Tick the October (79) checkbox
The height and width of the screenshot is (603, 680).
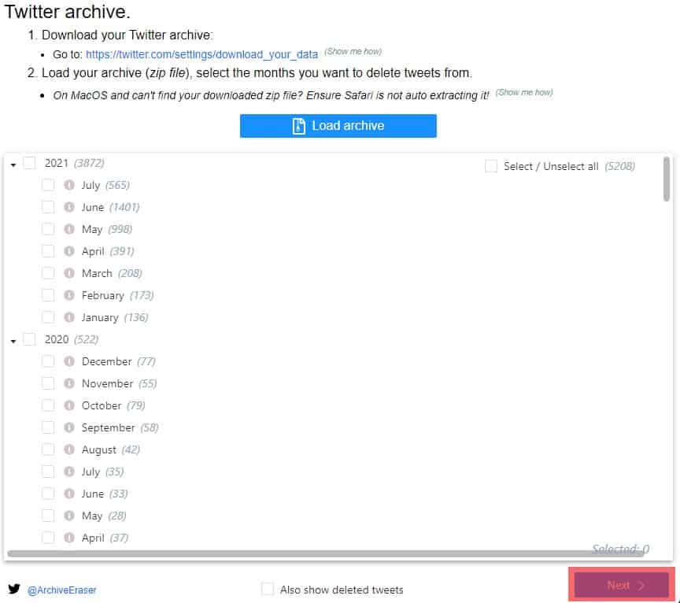point(48,405)
